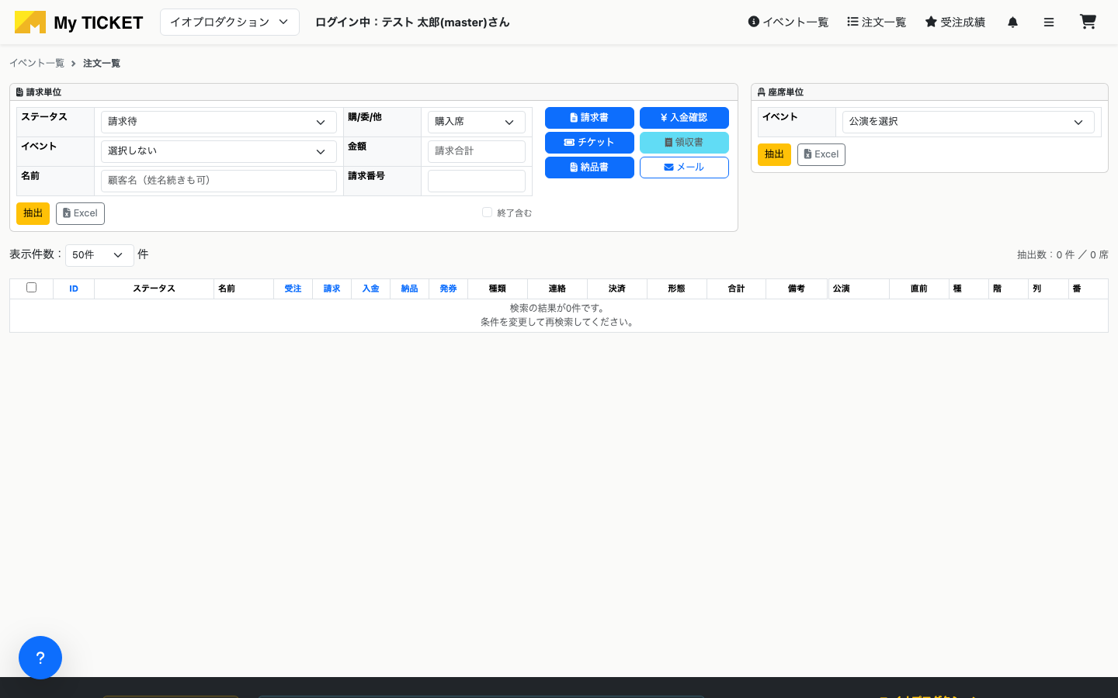
Task: Click the blue 請求書 button
Action: pyautogui.click(x=589, y=118)
